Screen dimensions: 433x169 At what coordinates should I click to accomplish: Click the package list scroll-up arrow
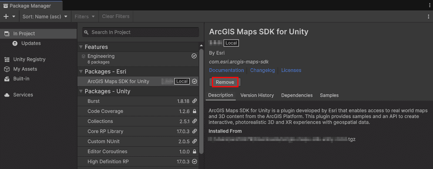(x=201, y=46)
